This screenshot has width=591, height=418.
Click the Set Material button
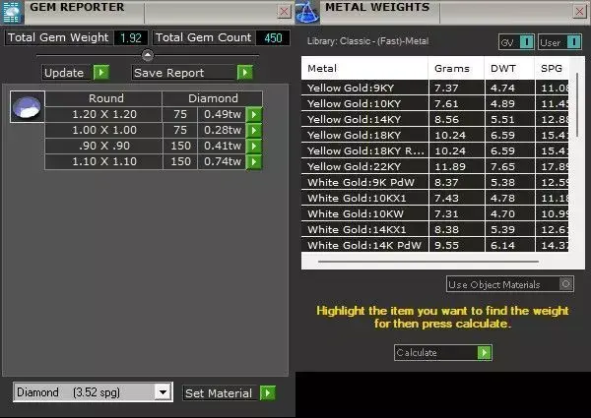(x=230, y=393)
